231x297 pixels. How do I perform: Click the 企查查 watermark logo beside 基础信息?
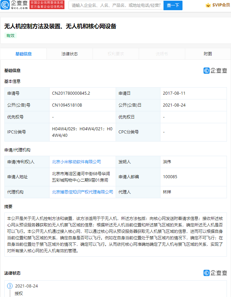pos(215,71)
